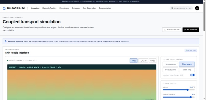
Task: Click the search magnifier icon
Action: click(172, 8)
